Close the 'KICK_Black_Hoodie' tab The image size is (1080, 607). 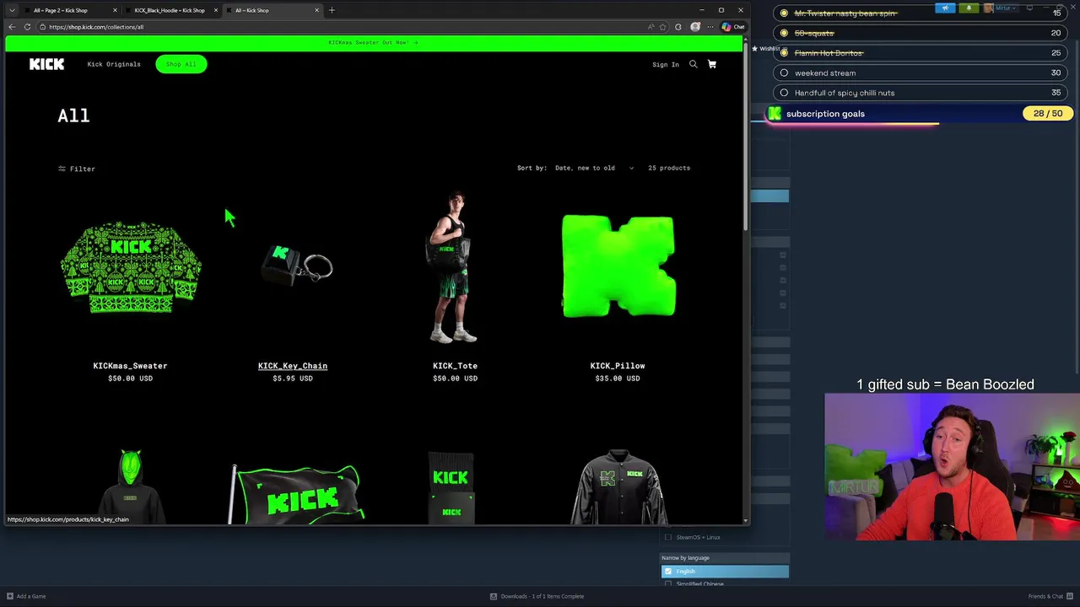pos(216,10)
